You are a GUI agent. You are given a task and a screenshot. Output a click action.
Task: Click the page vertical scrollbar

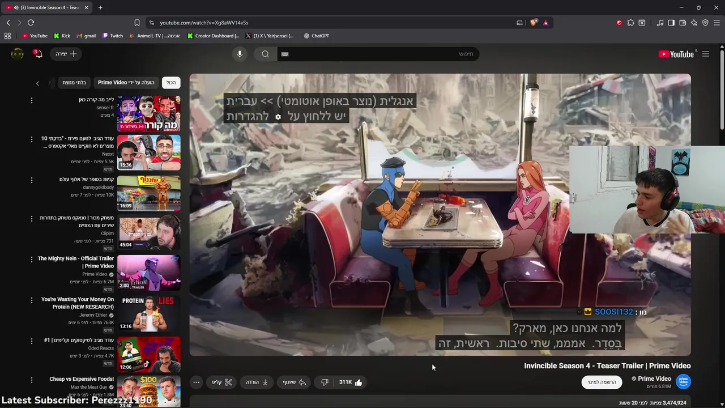(x=722, y=91)
